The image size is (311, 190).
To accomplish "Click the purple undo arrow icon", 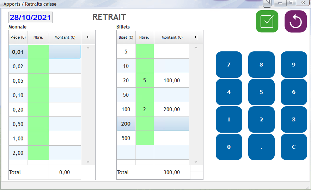I will (295, 21).
